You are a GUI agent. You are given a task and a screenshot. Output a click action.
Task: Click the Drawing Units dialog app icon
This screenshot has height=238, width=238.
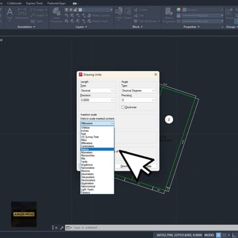click(x=81, y=74)
